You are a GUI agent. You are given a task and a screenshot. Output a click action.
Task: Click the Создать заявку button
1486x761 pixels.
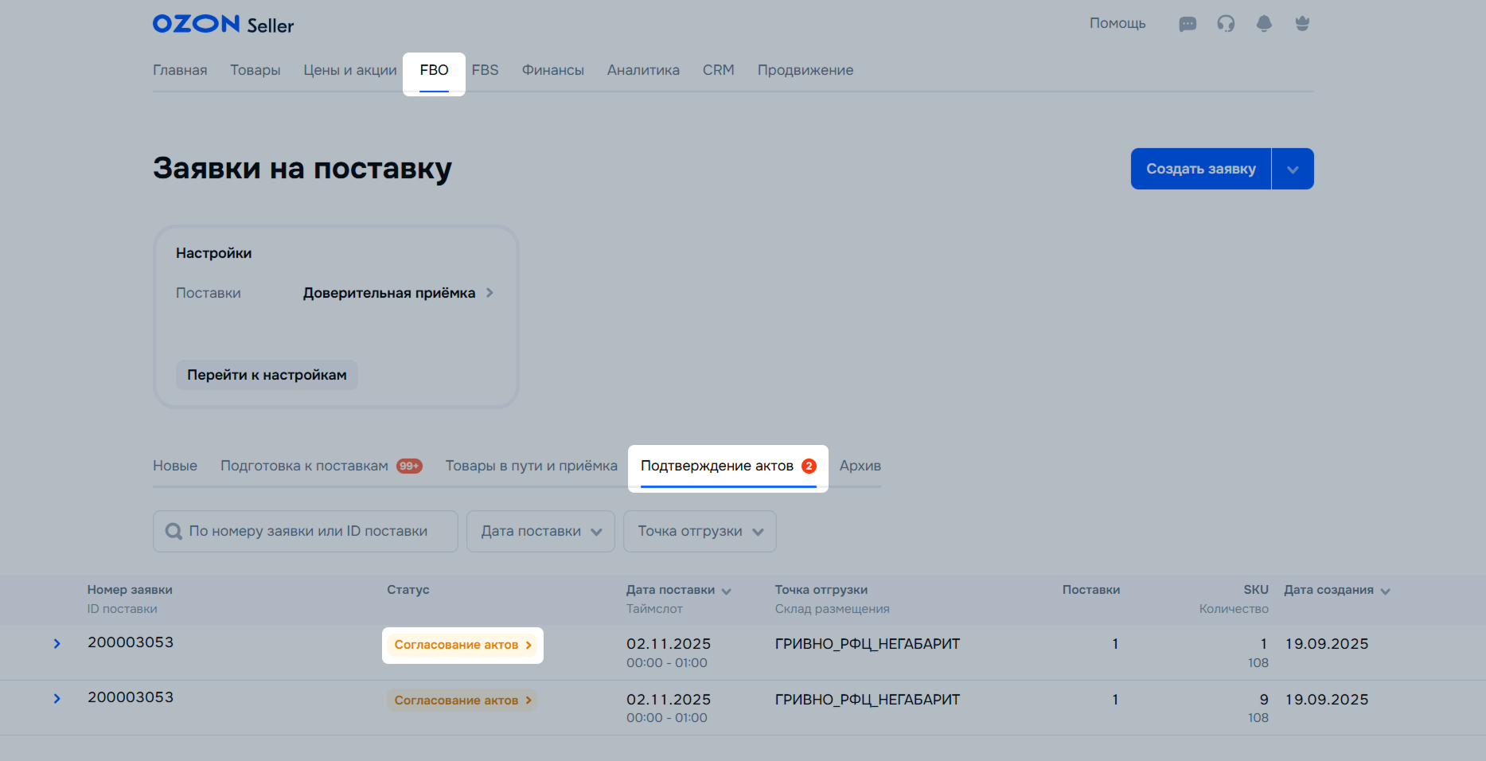click(x=1200, y=169)
